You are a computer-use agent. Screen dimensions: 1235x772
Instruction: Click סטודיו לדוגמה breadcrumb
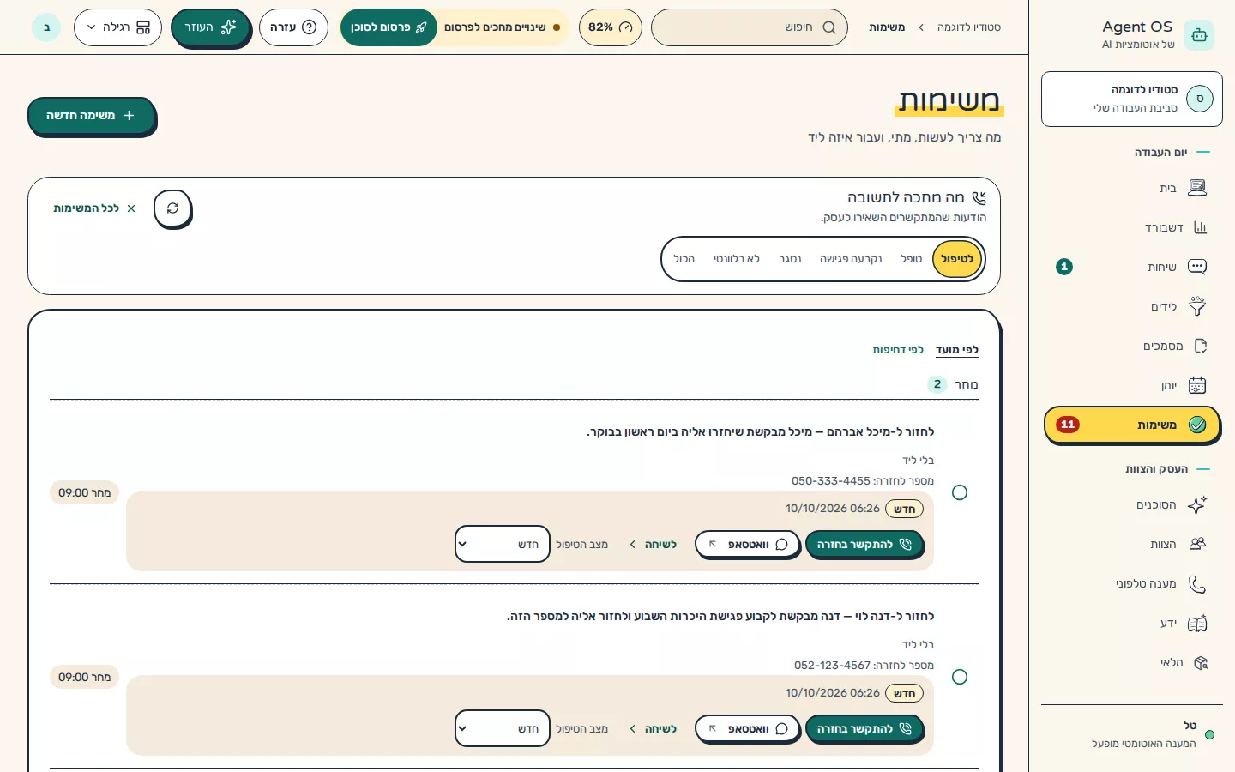pyautogui.click(x=969, y=27)
